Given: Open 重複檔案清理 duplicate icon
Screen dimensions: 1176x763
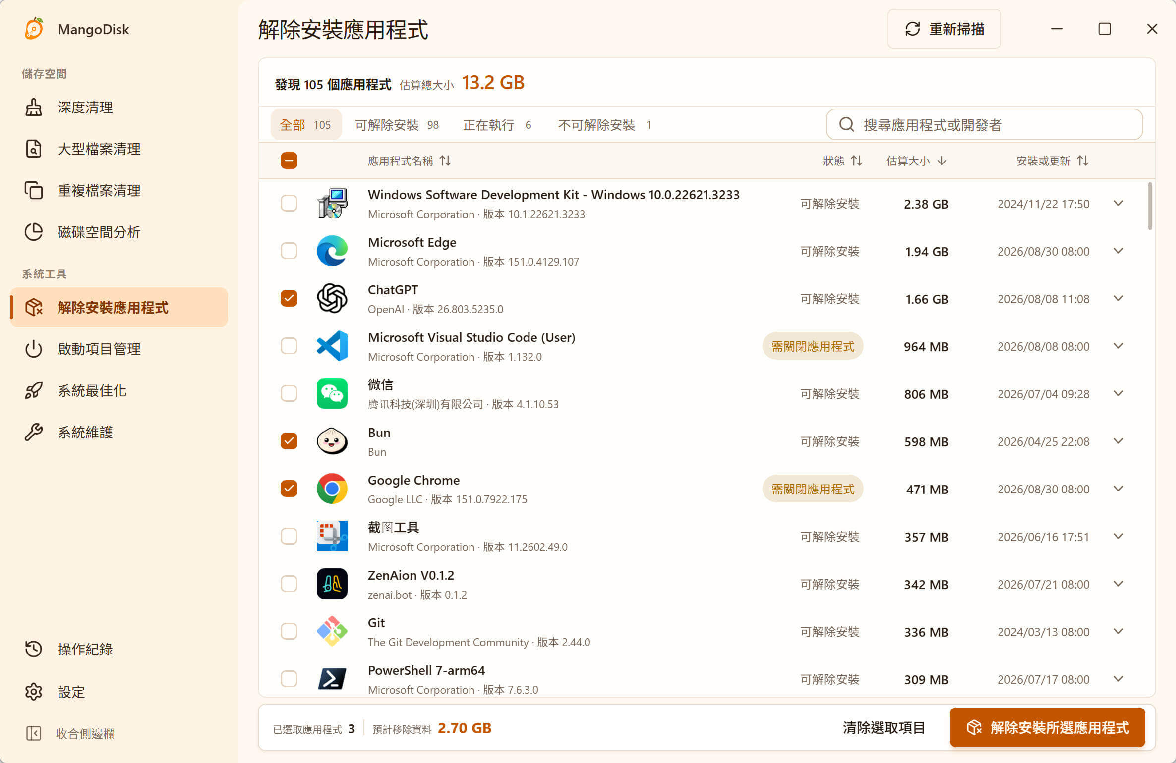Looking at the screenshot, I should click(x=34, y=191).
